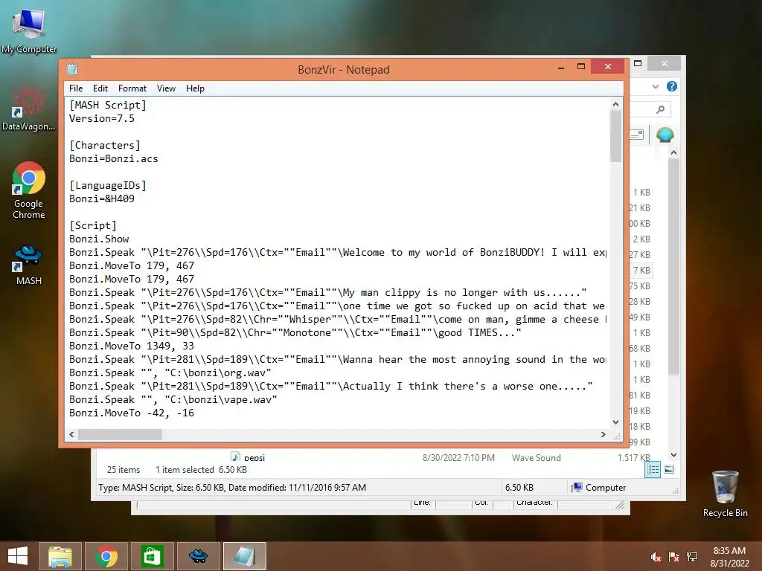Click the Computer label in Explorer status bar
This screenshot has width=762, height=571.
(606, 488)
